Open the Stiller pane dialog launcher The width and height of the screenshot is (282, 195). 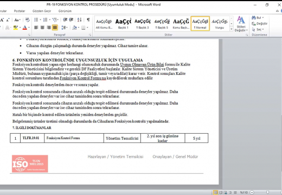[247, 35]
